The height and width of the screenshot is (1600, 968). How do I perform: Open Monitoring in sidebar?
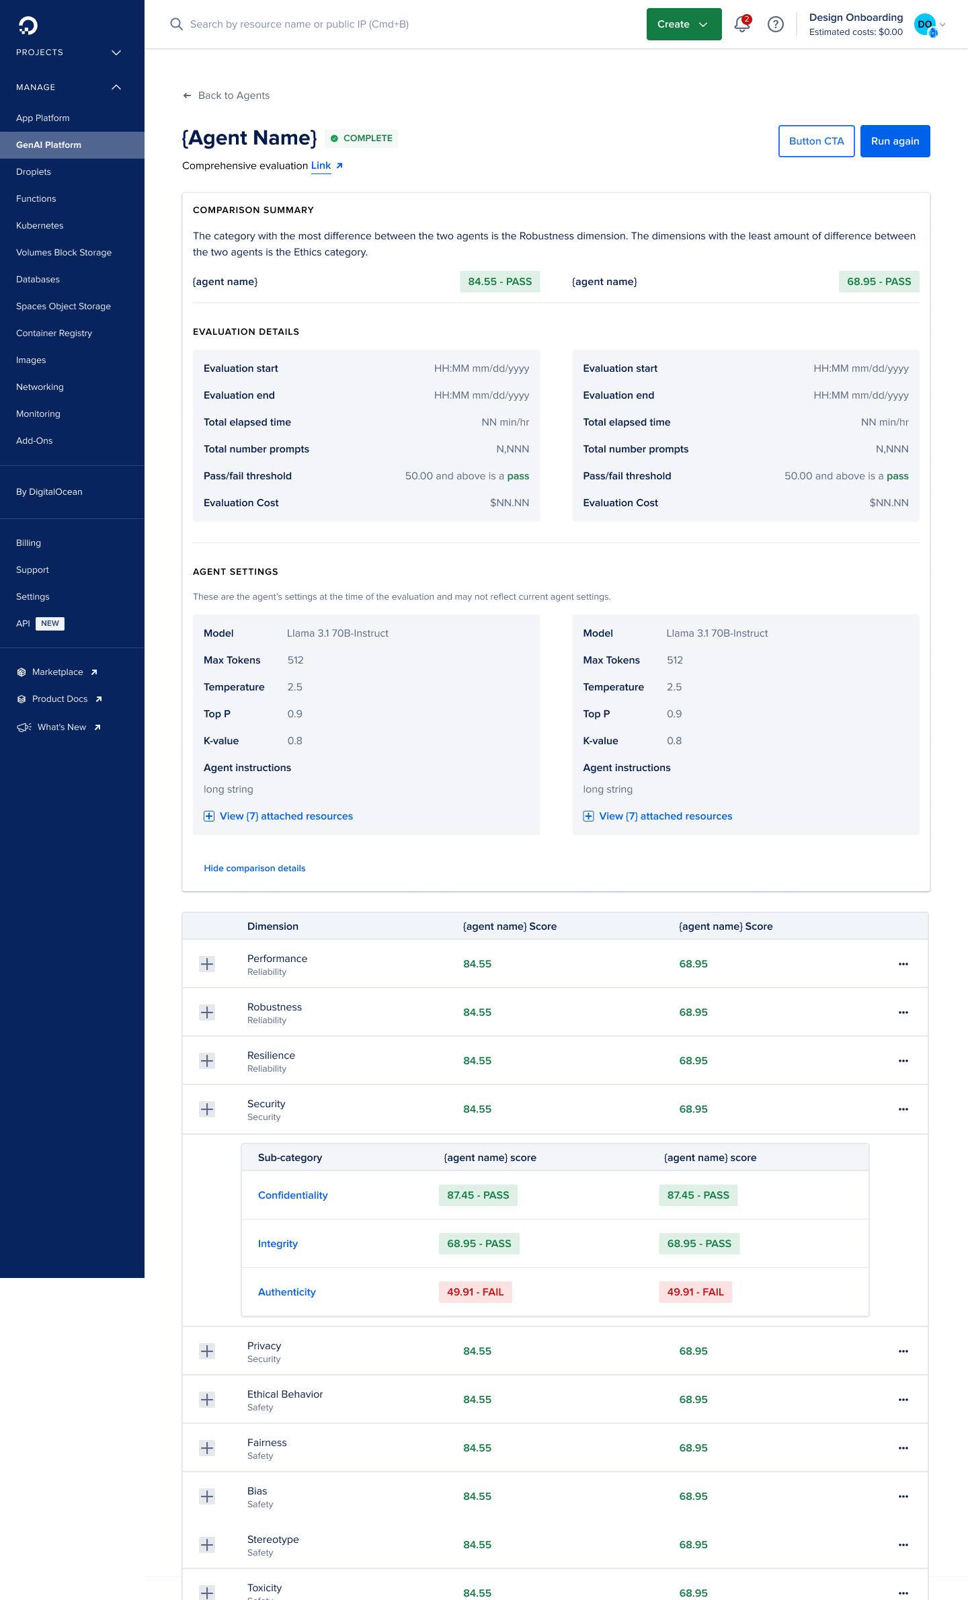pos(38,414)
